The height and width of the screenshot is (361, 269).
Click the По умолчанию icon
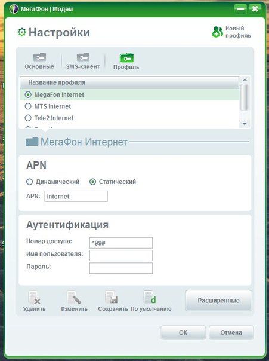click(150, 298)
